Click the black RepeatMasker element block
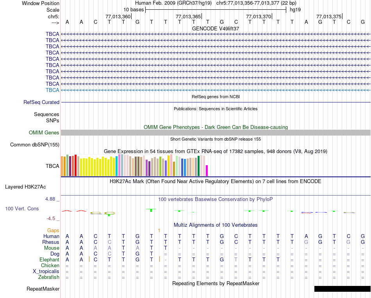The image size is (371, 298). point(342,289)
